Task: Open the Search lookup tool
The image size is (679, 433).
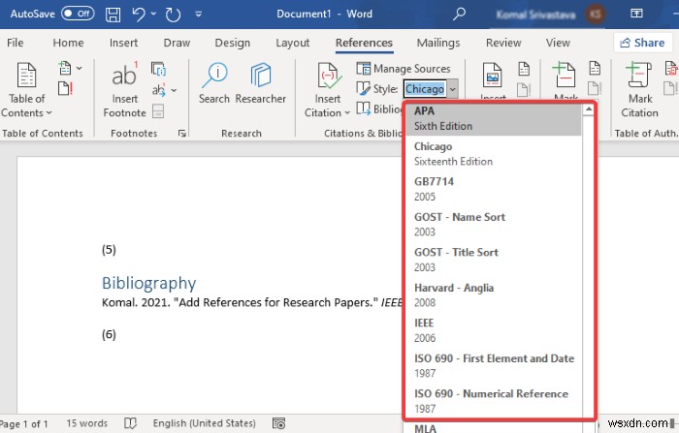Action: point(214,82)
